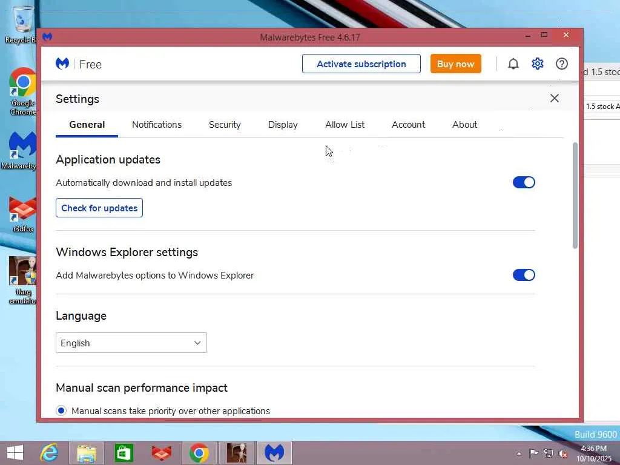Viewport: 620px width, 465px height.
Task: Switch to flarg emulator in the taskbar
Action: click(237, 453)
